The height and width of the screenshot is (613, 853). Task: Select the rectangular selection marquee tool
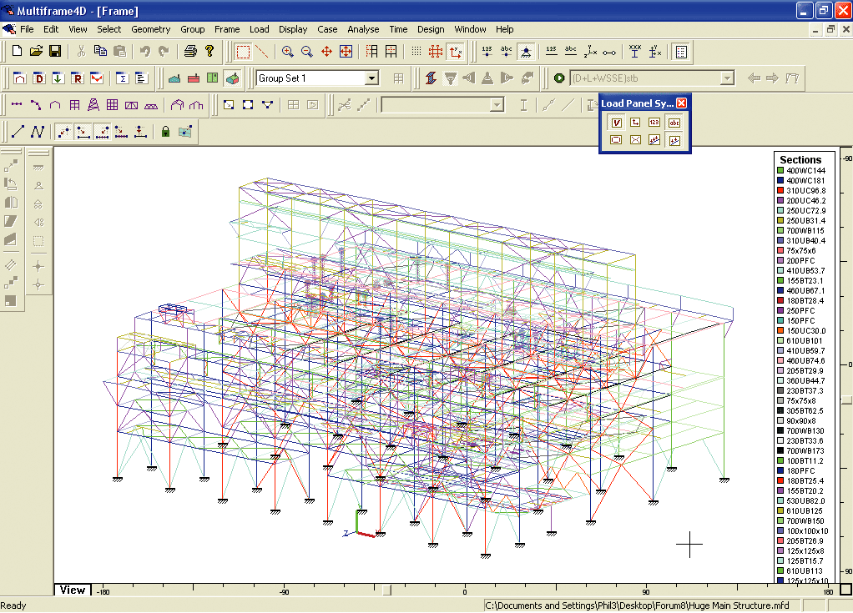pyautogui.click(x=243, y=52)
